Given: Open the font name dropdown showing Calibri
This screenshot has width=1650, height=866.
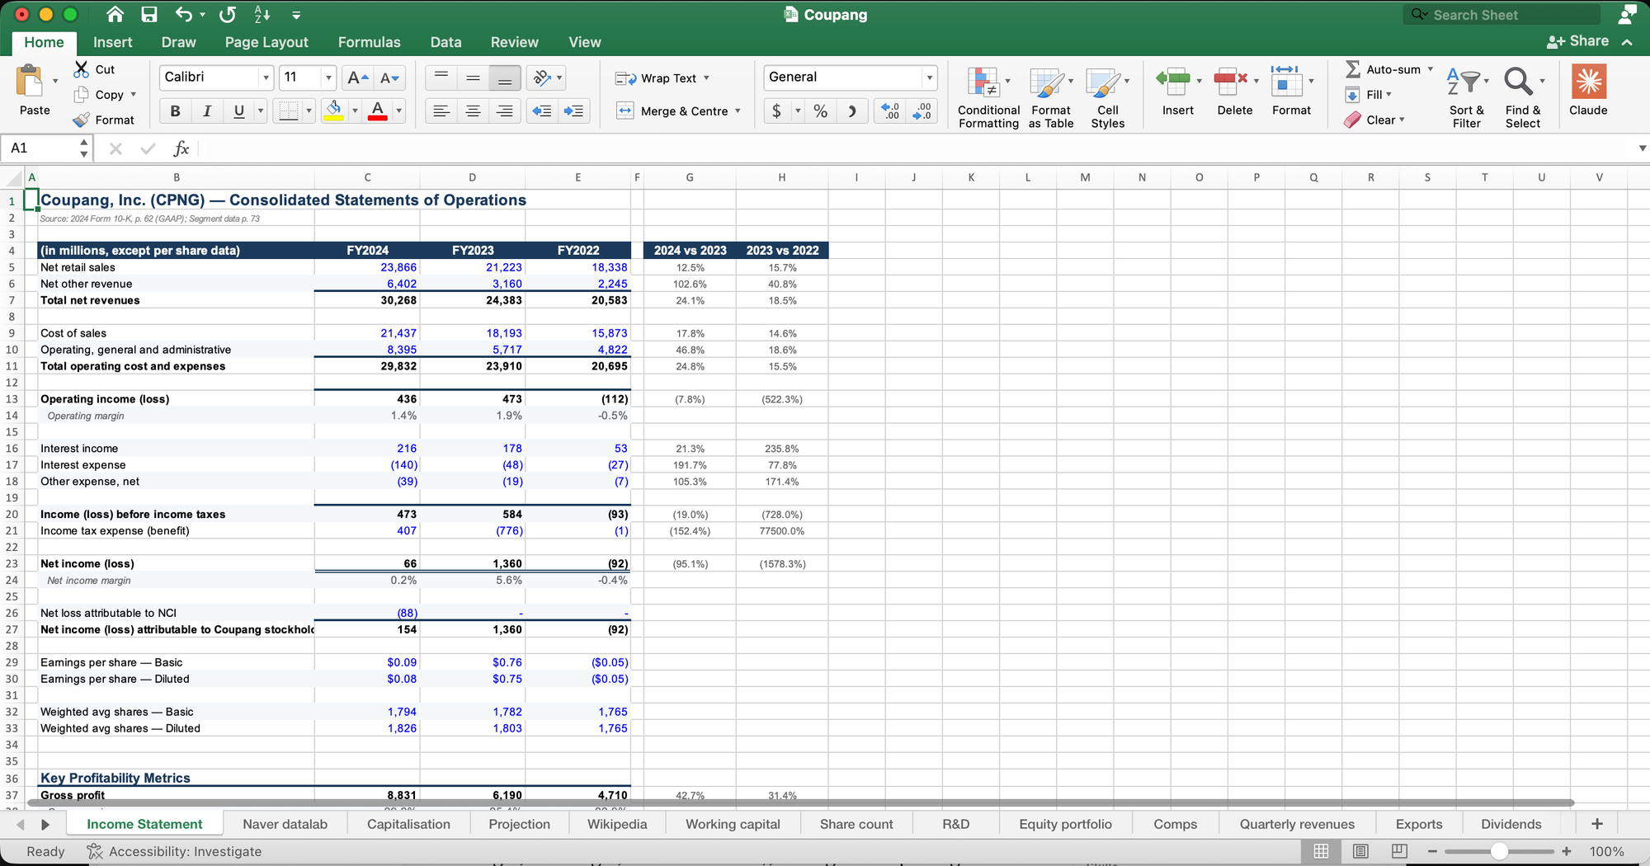Looking at the screenshot, I should point(266,78).
